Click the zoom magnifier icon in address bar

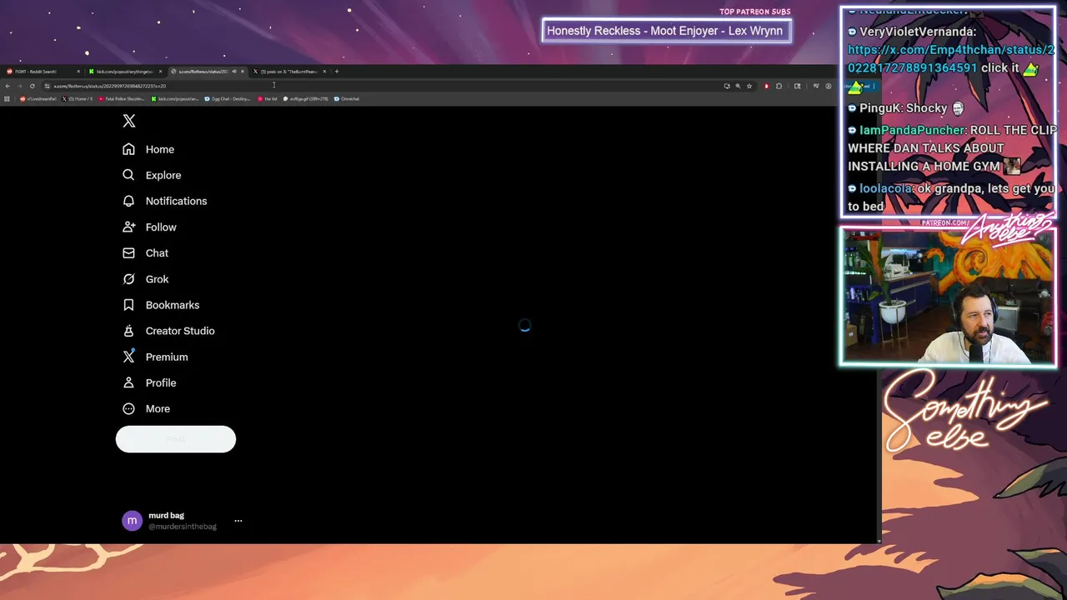[738, 86]
